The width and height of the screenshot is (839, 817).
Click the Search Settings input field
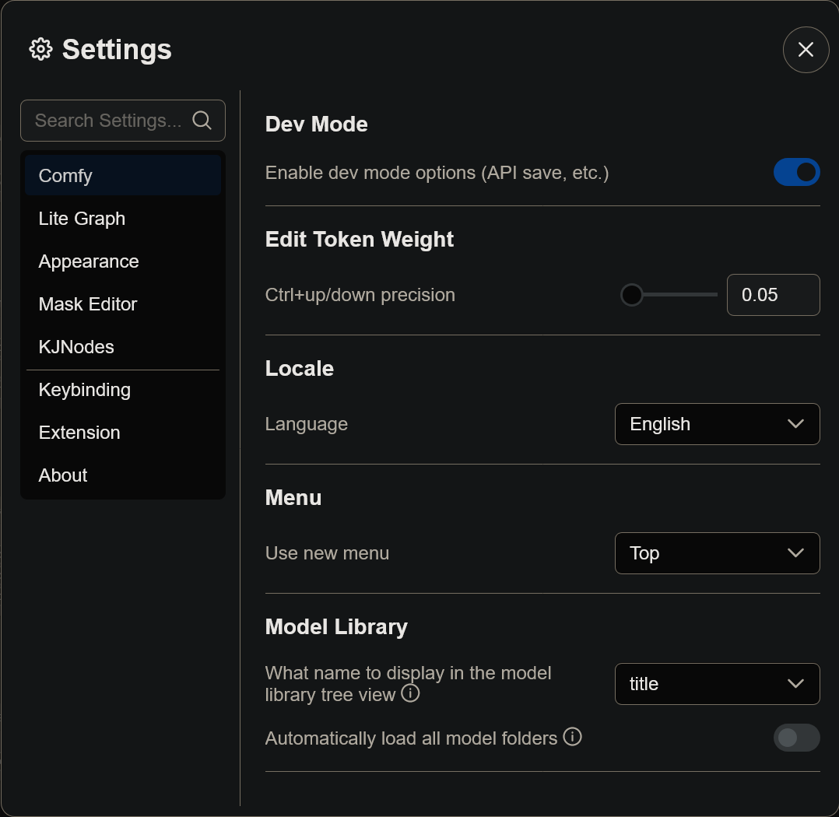coord(109,121)
